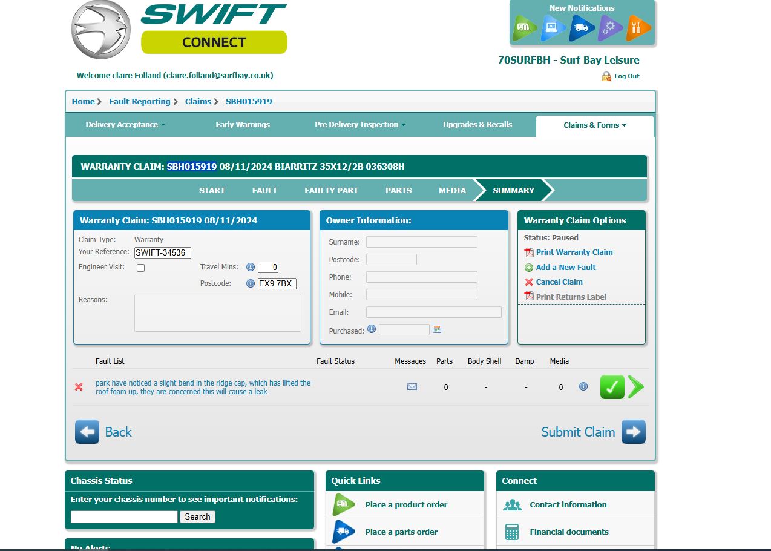Show info for Travel Mins field
The image size is (771, 551).
coord(250,267)
